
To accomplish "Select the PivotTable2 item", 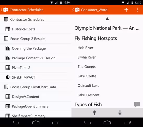I will 36,68.
